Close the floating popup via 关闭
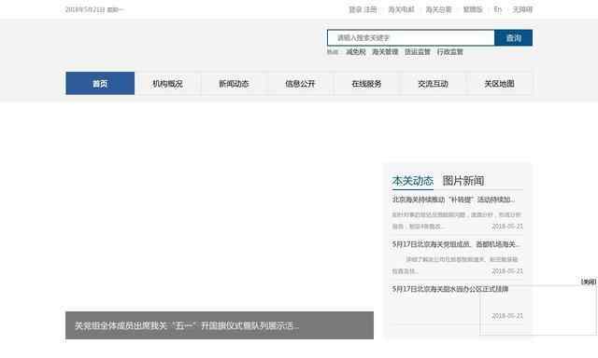The width and height of the screenshot is (598, 358). click(589, 282)
